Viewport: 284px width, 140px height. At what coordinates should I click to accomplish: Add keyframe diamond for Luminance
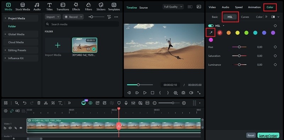(275, 65)
